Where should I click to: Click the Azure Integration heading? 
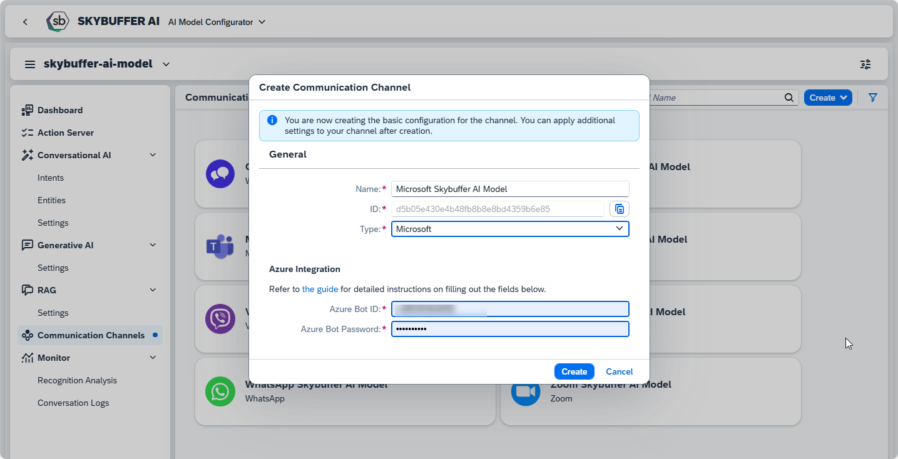(x=305, y=269)
